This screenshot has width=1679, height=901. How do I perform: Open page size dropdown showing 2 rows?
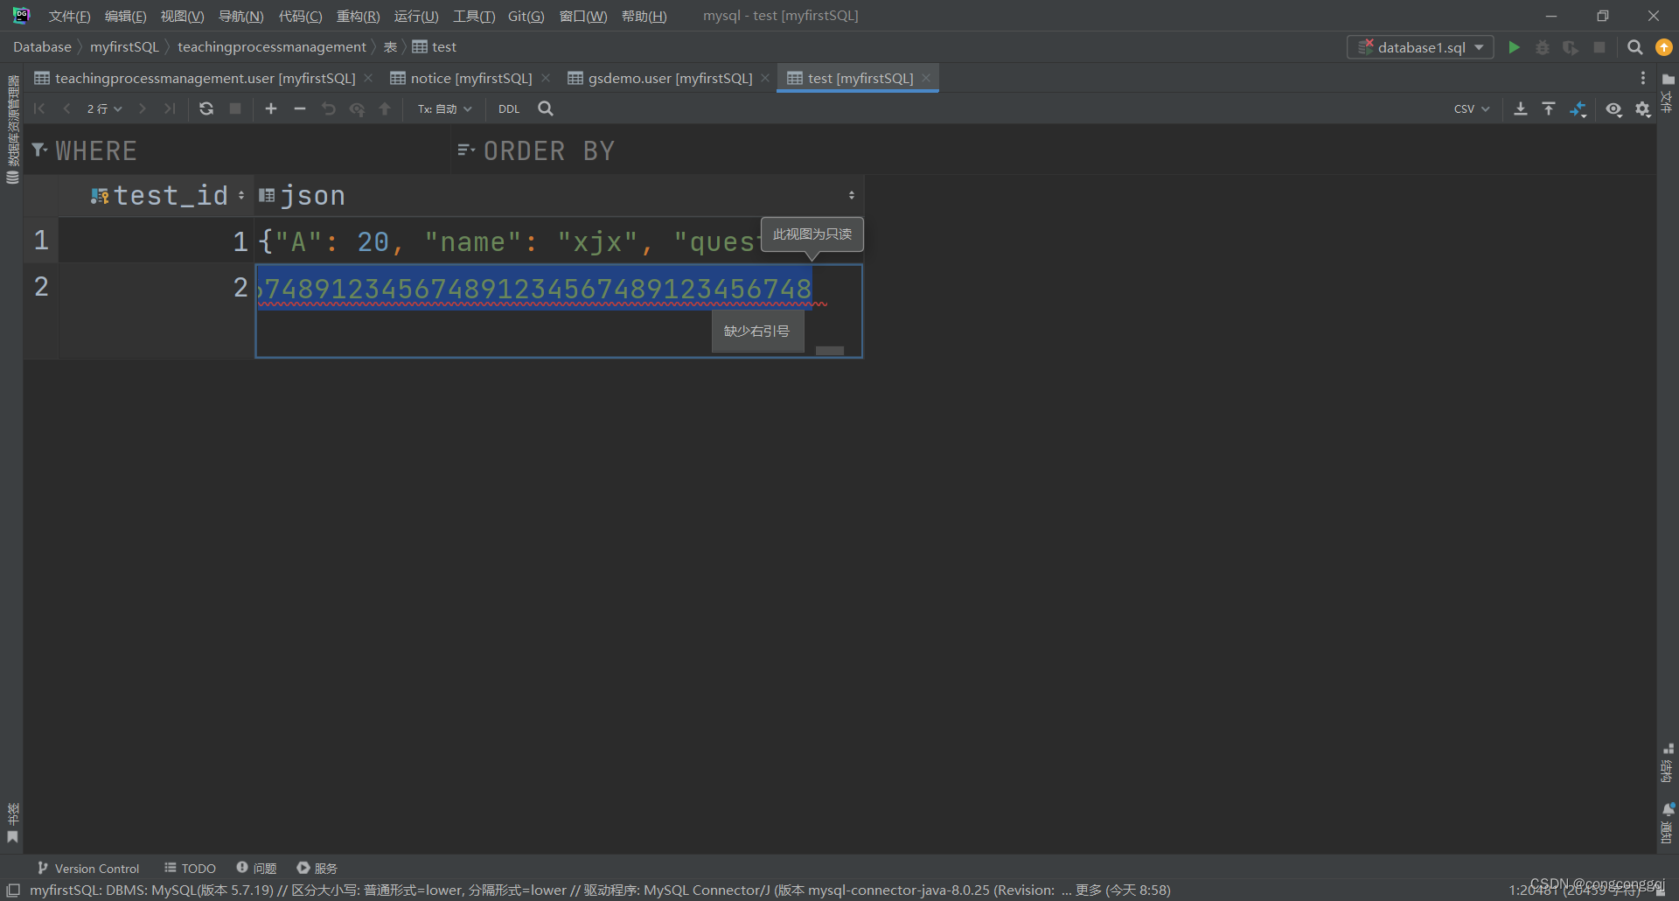(104, 108)
